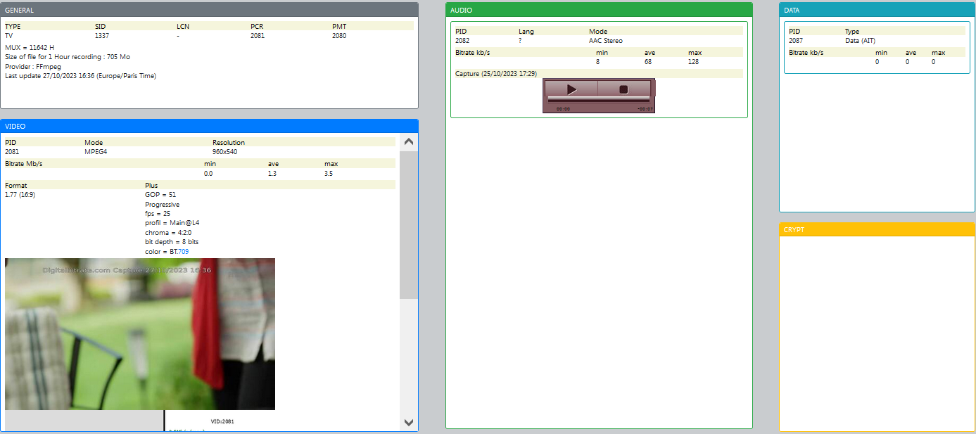Select the 'MUX = 11642 H' line
976x434 pixels.
tap(30, 47)
